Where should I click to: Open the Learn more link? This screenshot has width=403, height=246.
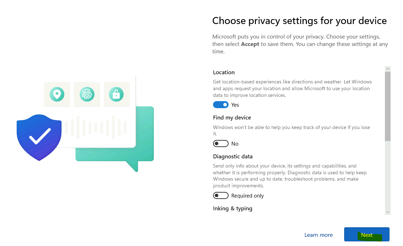[x=318, y=235]
